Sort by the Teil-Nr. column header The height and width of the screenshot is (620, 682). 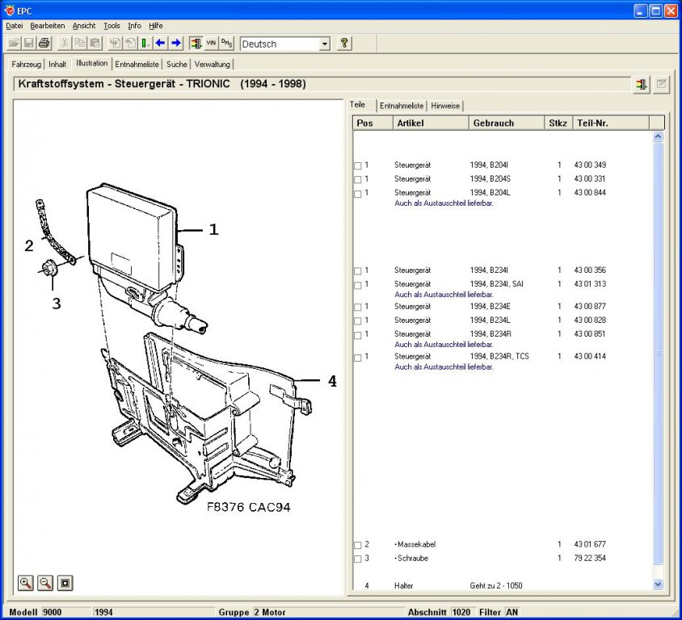click(611, 123)
